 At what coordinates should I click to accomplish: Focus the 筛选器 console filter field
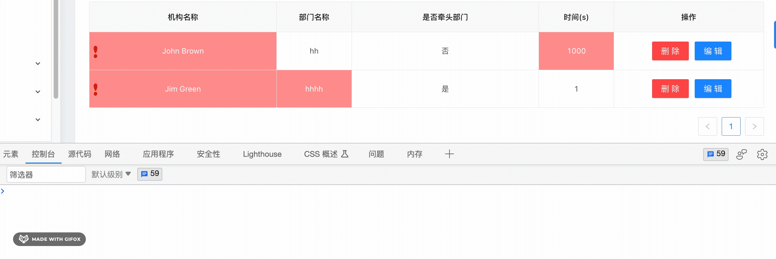(46, 175)
